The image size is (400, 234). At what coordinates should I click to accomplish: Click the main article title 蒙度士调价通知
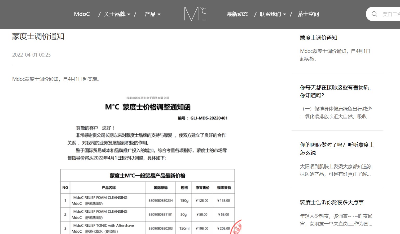38,36
